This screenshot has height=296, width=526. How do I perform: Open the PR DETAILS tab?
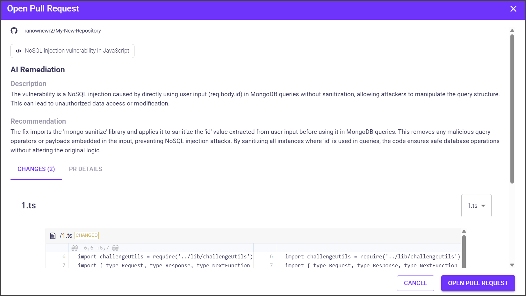(85, 169)
